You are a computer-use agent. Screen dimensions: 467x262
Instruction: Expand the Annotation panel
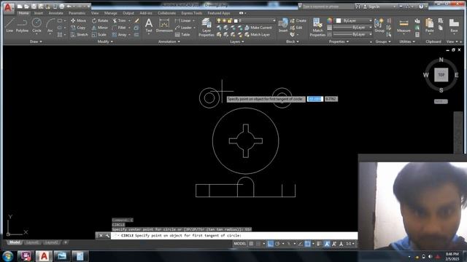(169, 41)
